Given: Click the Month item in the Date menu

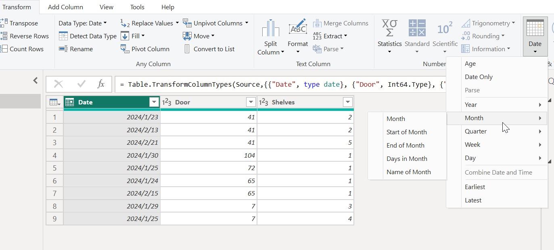Looking at the screenshot, I should [497, 118].
